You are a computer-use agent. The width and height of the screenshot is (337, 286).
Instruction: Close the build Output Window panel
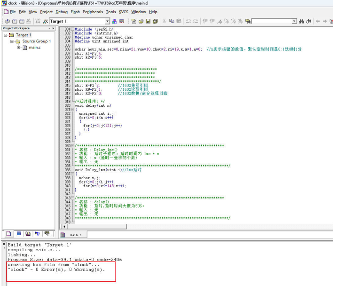click(4, 244)
